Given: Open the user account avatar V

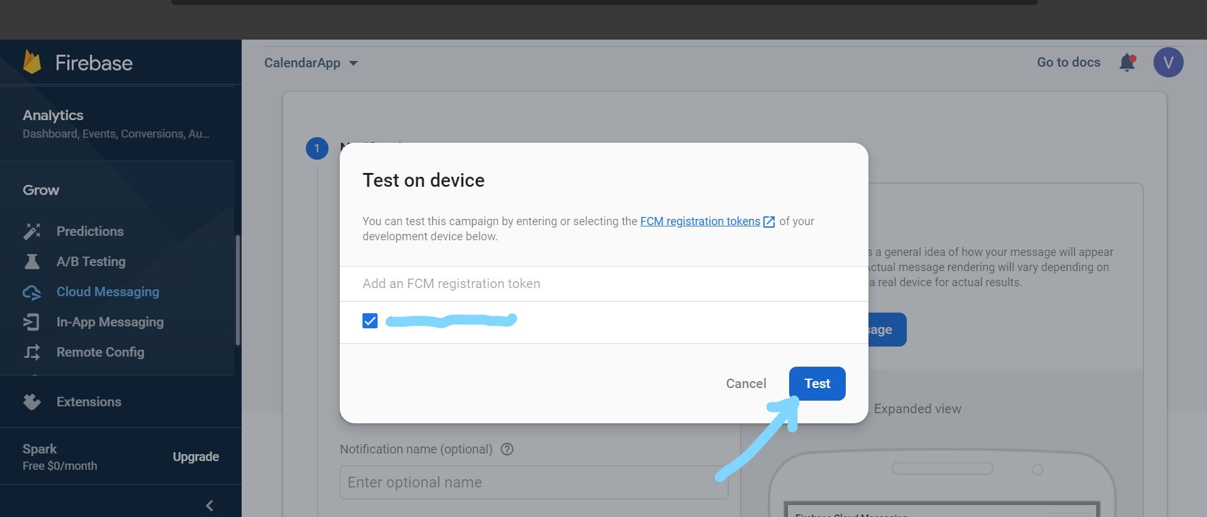Looking at the screenshot, I should tap(1168, 62).
